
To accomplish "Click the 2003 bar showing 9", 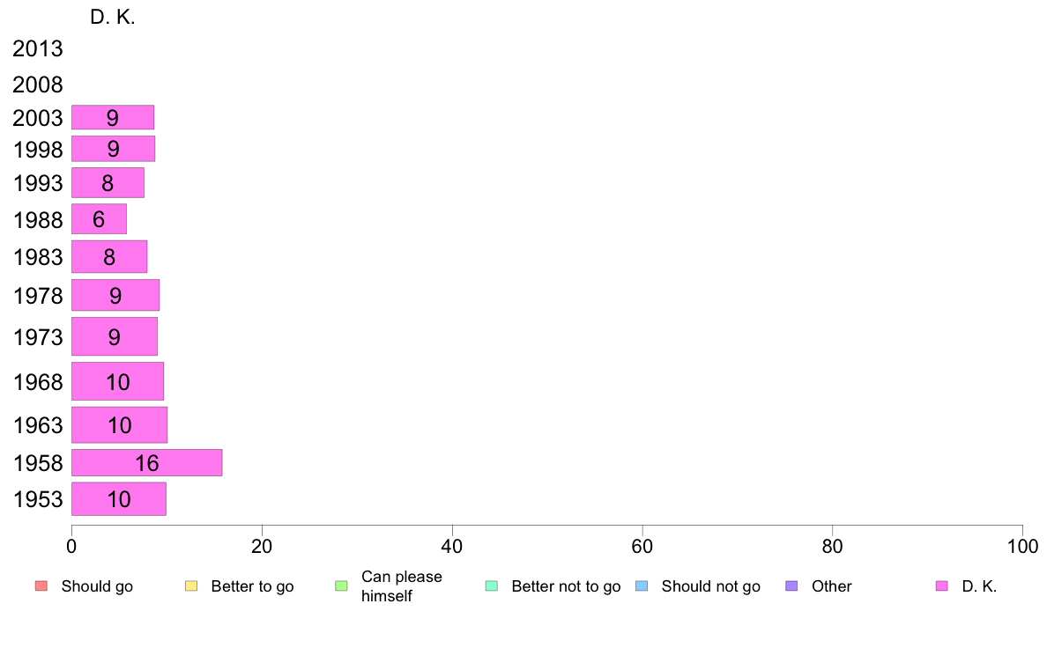I will coord(113,117).
